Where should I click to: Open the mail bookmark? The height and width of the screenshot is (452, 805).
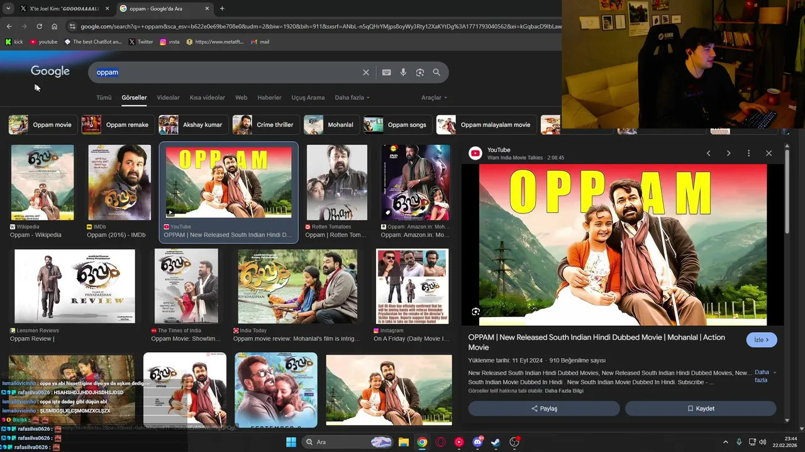tap(260, 42)
